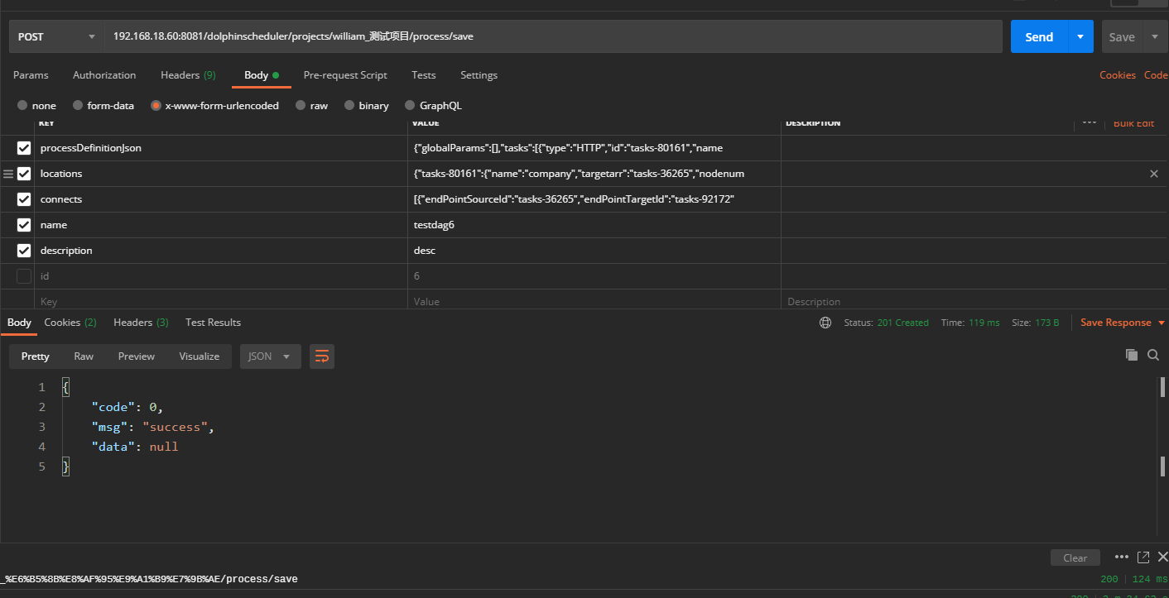Copy response body using the copy icon
The image size is (1169, 598).
point(1132,355)
